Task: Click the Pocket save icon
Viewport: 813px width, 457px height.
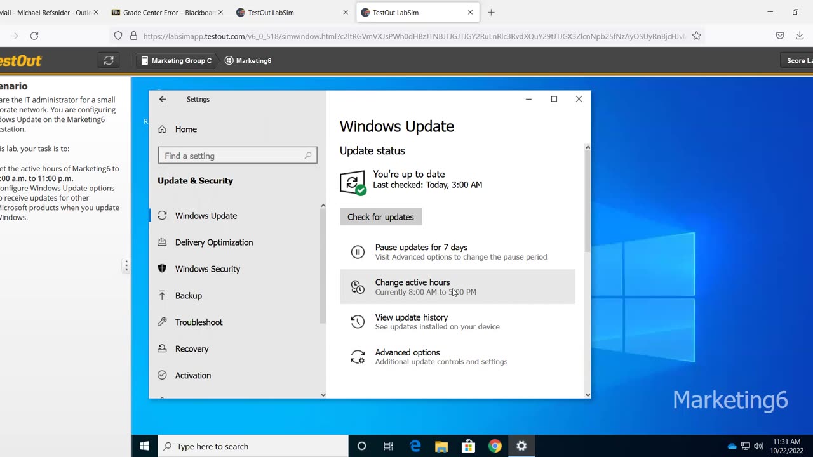Action: point(780,36)
